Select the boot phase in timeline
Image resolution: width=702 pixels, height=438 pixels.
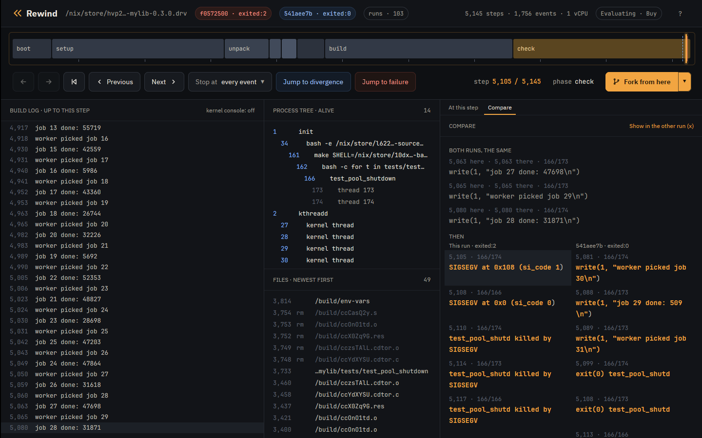tap(32, 49)
